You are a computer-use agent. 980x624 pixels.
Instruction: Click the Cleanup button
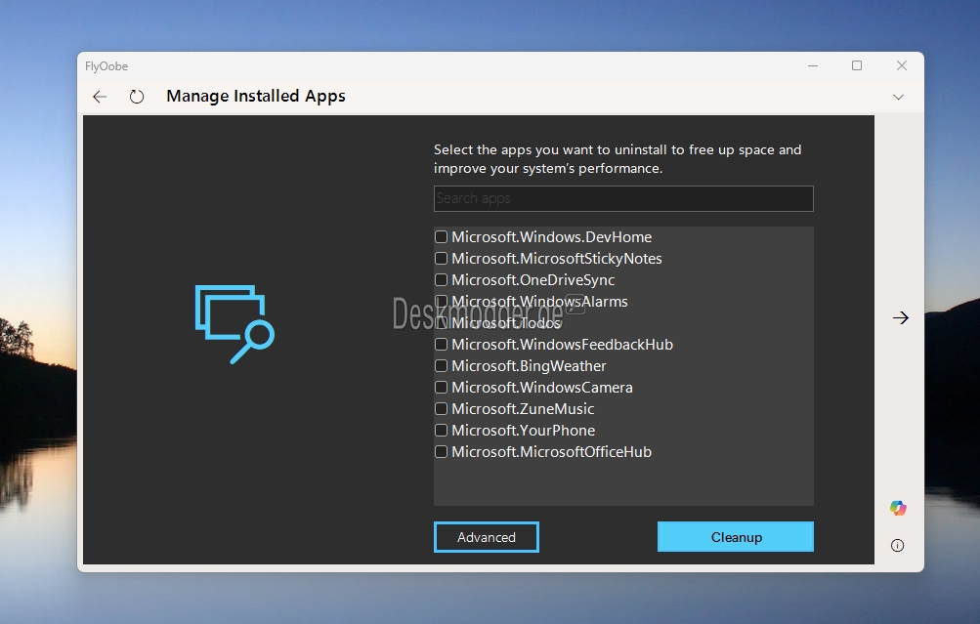click(736, 536)
